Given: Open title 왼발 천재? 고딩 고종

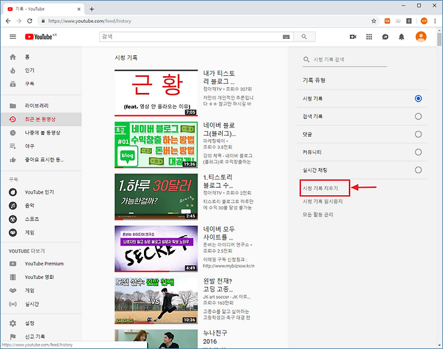Looking at the screenshot, I should point(218,285).
